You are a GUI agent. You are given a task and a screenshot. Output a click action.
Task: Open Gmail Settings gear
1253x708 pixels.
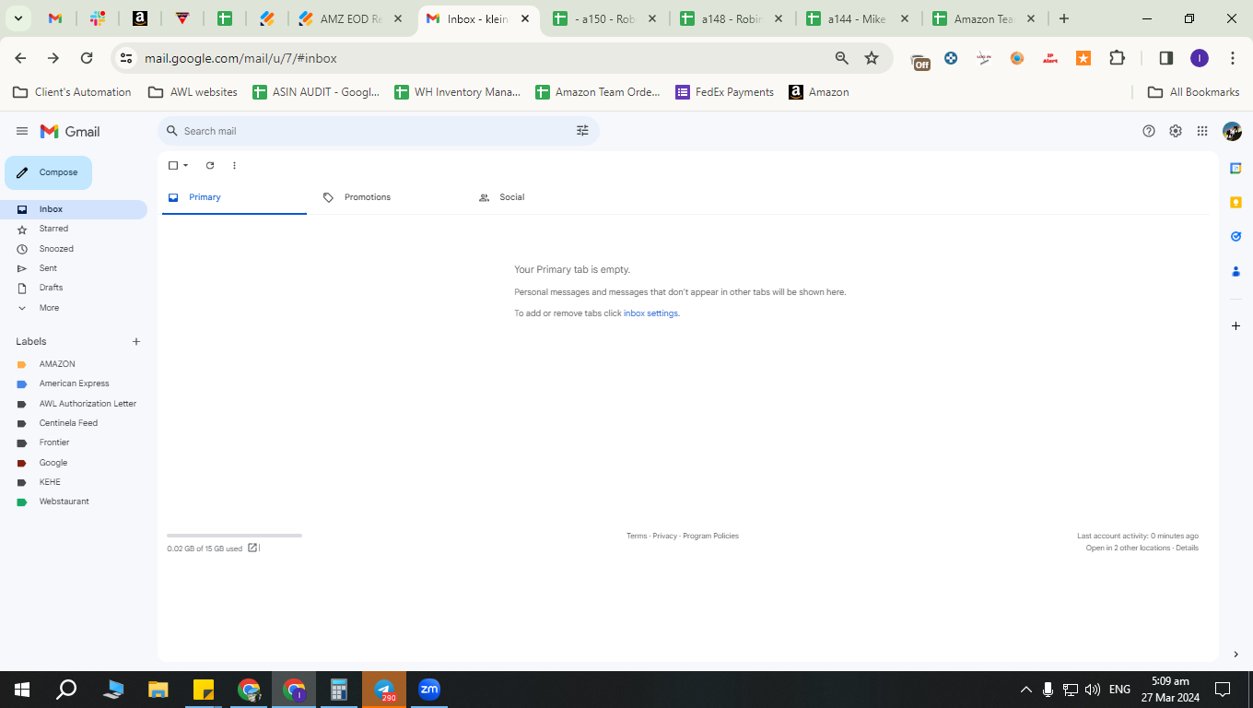tap(1176, 131)
